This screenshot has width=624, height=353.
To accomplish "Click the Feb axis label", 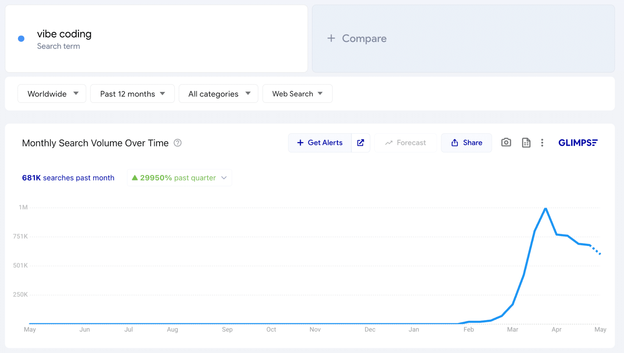I will pyautogui.click(x=469, y=330).
